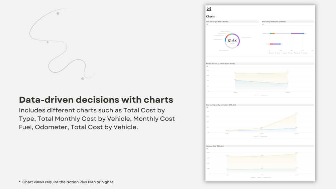Image resolution: width=336 pixels, height=189 pixels.
Task: Select the Total monthly cost by vehicle heading
Action: point(220,105)
